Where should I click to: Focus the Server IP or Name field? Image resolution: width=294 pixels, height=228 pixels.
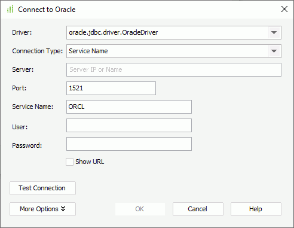(x=174, y=69)
